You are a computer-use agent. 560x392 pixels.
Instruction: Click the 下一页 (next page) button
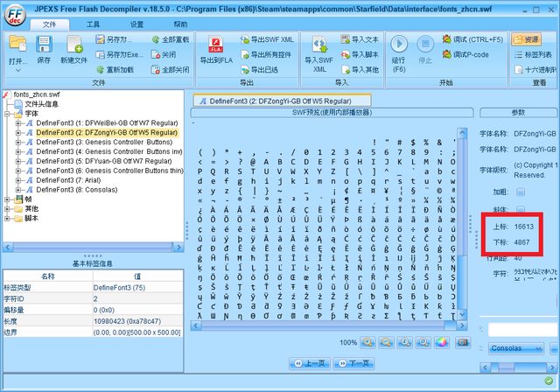tap(354, 363)
